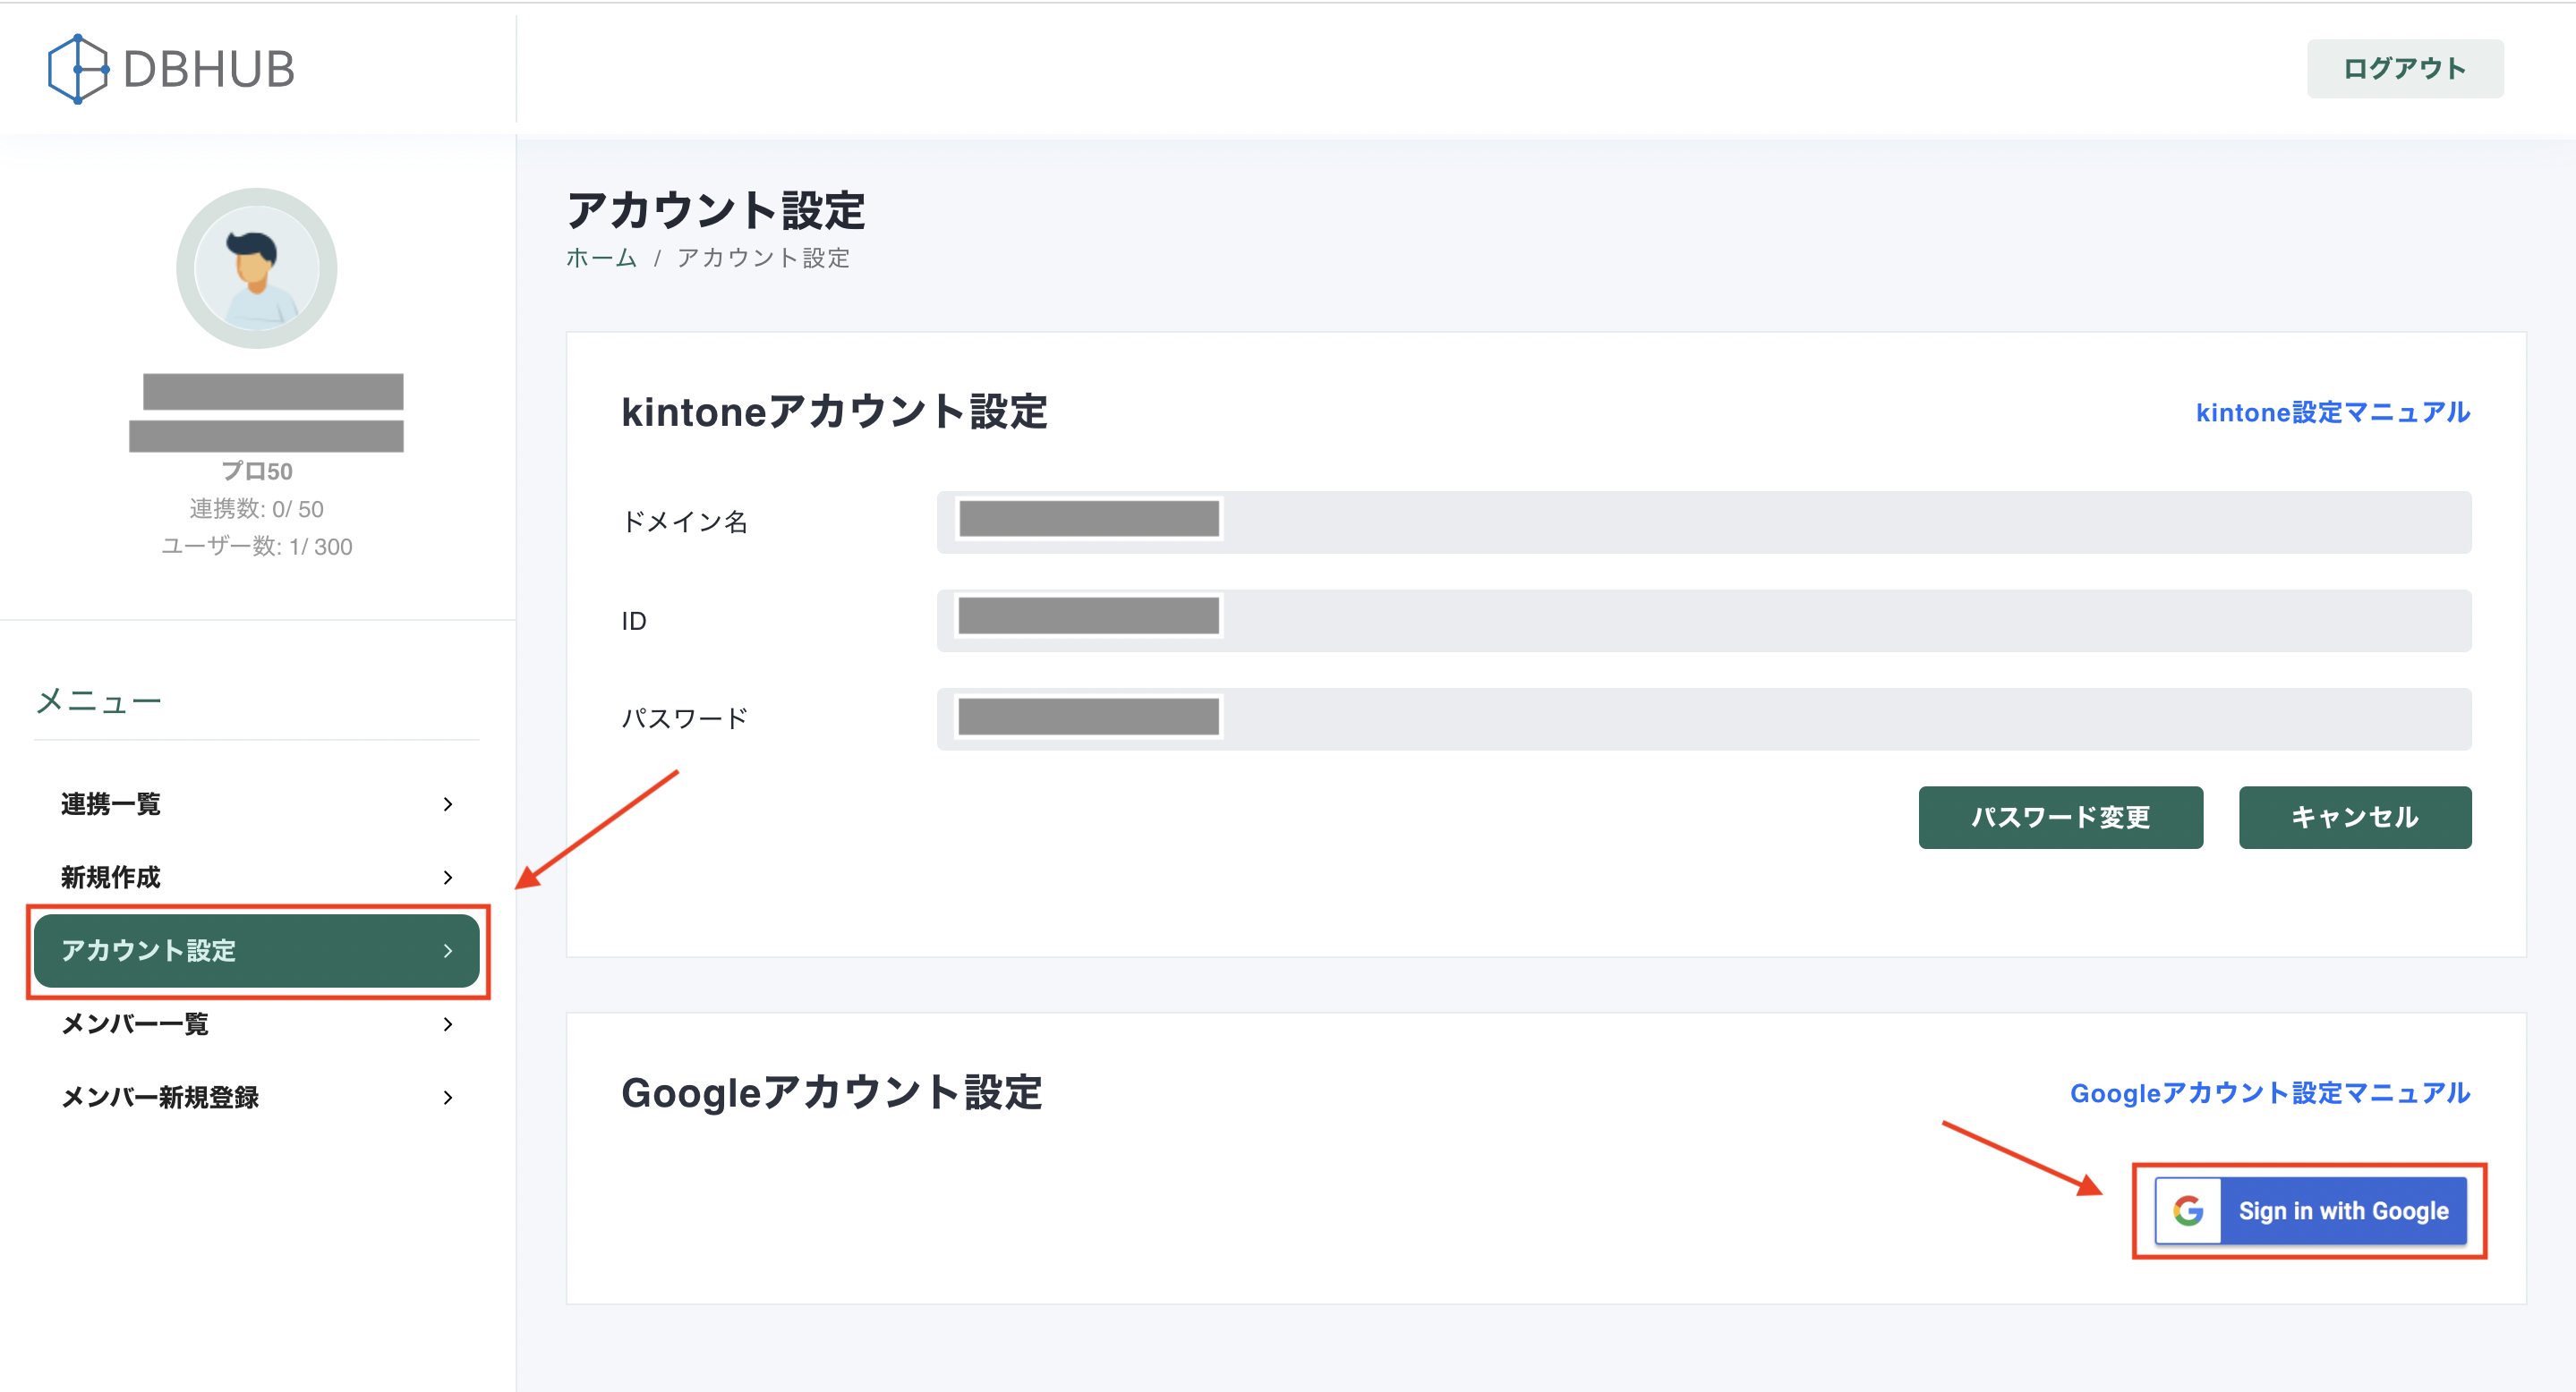Click the Google G logo icon
Image resolution: width=2576 pixels, height=1392 pixels.
2187,1211
